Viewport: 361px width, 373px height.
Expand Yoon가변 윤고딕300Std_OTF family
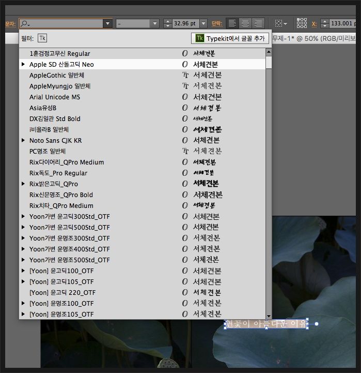[23, 216]
